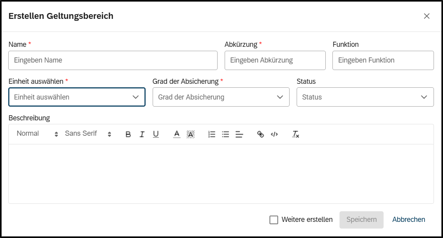Viewport: 443px width, 238px height.
Task: Toggle bold formatting in the description editor
Action: [x=128, y=134]
